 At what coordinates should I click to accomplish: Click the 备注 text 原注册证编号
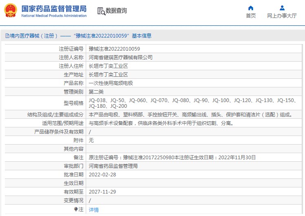coord(172,158)
